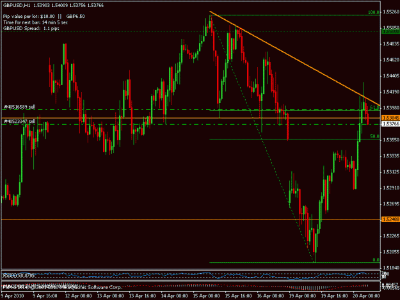Click the 1.54620 price scale value
The height and width of the screenshot is (300, 400).
click(x=391, y=60)
